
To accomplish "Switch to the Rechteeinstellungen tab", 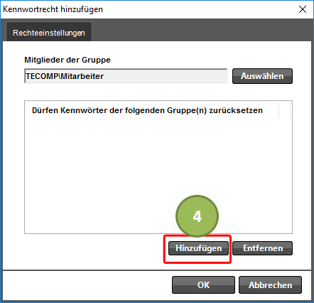I will click(x=49, y=33).
